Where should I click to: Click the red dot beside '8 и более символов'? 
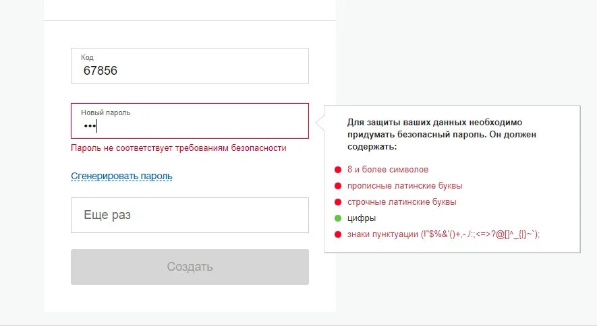(338, 170)
